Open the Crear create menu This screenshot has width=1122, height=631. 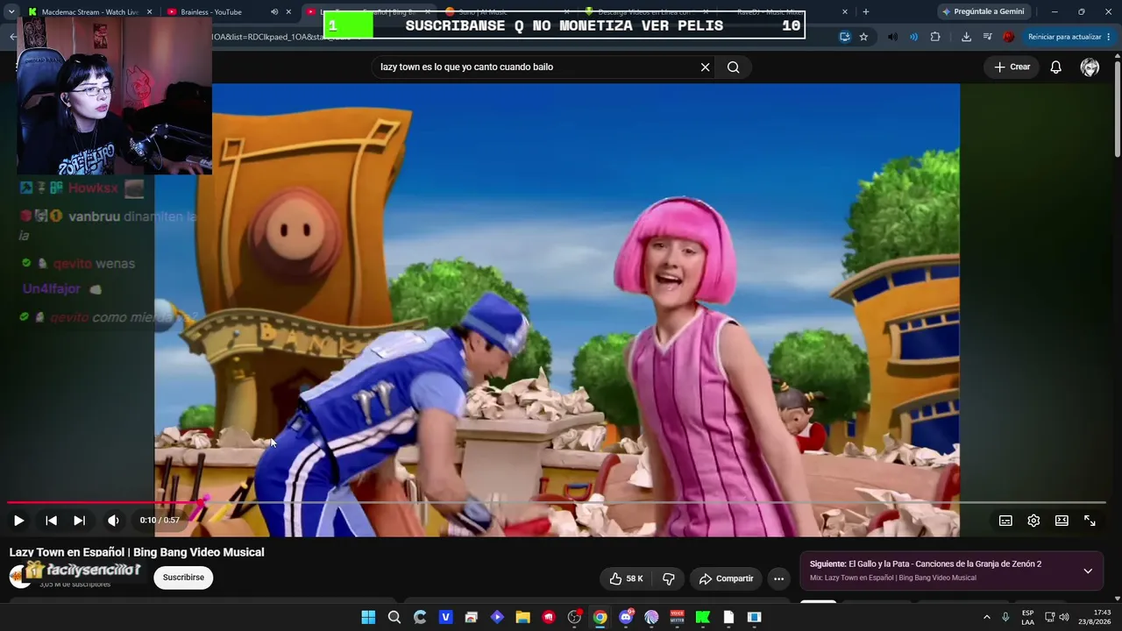click(1012, 67)
